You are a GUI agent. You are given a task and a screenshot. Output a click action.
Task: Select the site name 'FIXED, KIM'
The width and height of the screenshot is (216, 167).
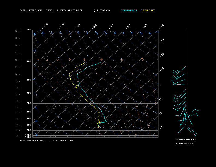coord(35,10)
